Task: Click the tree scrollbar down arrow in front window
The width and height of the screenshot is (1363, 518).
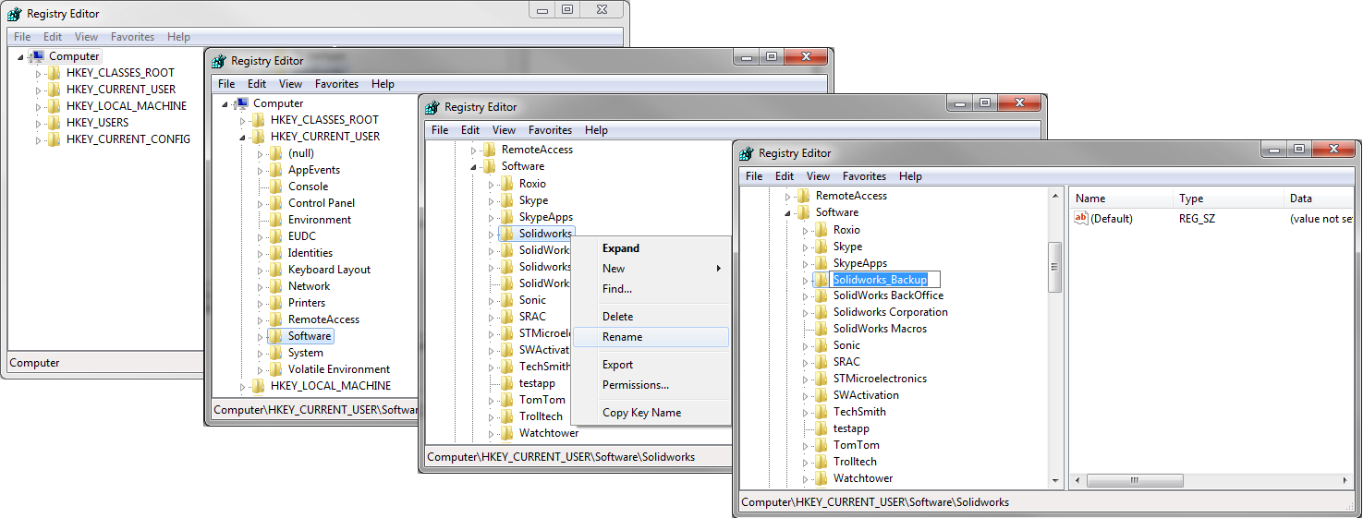Action: [x=1054, y=480]
